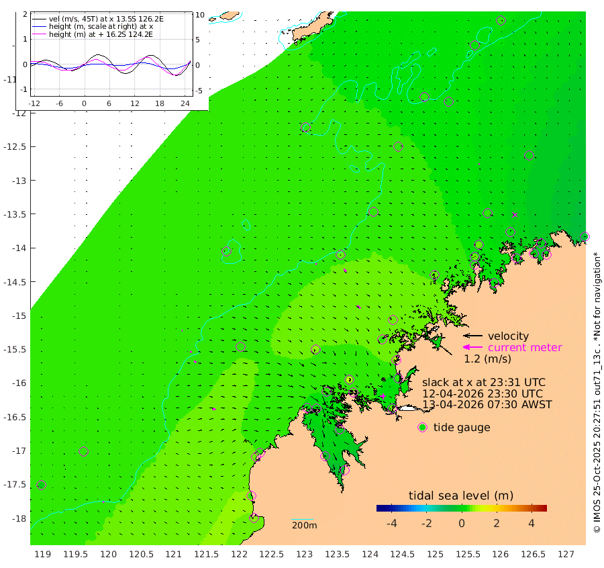This screenshot has height=568, width=604.
Task: Select tide gauge circle near 17.5S 119E
Action: coord(41,485)
